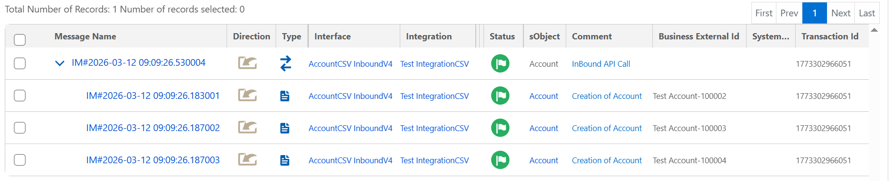
Task: Open Creation of Account link for Test Account-100003
Action: (x=607, y=128)
